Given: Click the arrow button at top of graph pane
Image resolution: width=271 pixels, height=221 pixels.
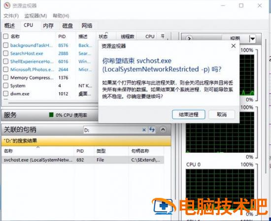Looking at the screenshot, I should pyautogui.click(x=189, y=38).
